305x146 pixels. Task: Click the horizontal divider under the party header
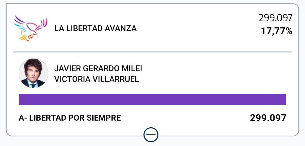[x=152, y=52]
